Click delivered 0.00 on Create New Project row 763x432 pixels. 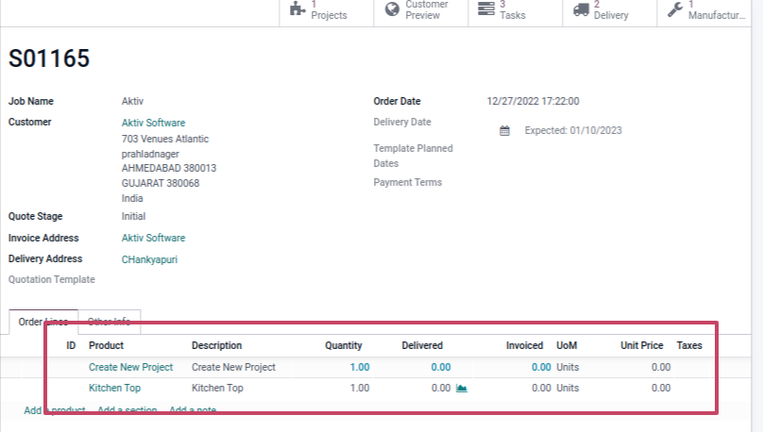(441, 367)
